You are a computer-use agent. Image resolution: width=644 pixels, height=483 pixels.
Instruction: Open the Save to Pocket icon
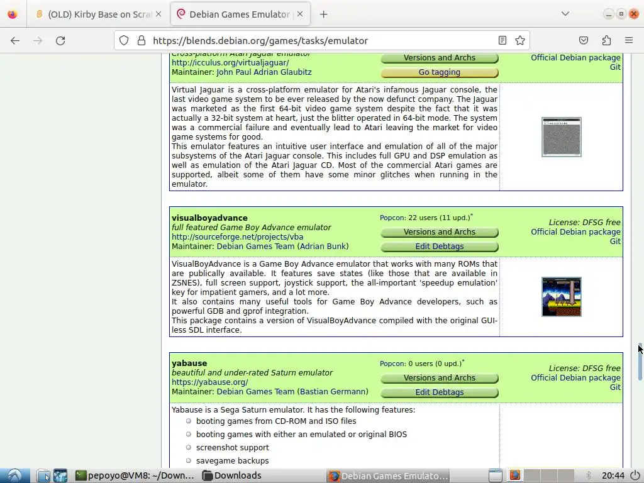583,40
